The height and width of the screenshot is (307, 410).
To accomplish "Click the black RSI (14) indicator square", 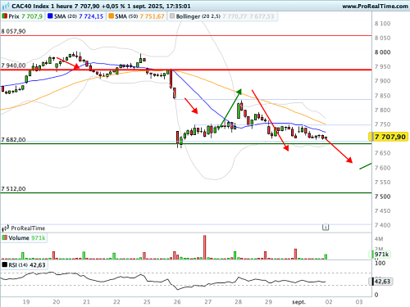I will coord(4,264).
